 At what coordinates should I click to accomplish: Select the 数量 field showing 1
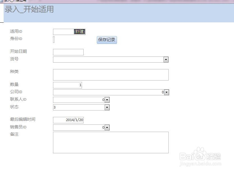point(67,85)
